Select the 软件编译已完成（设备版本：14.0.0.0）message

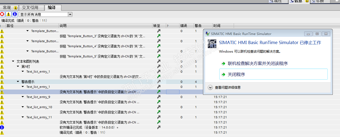[x=89, y=127]
